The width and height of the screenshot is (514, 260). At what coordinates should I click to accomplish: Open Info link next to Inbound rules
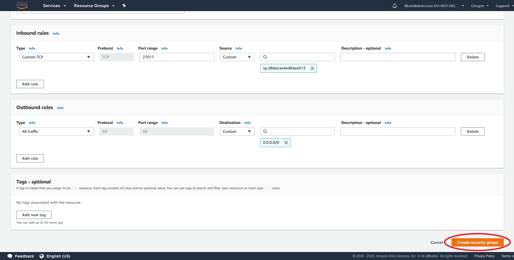pos(56,34)
